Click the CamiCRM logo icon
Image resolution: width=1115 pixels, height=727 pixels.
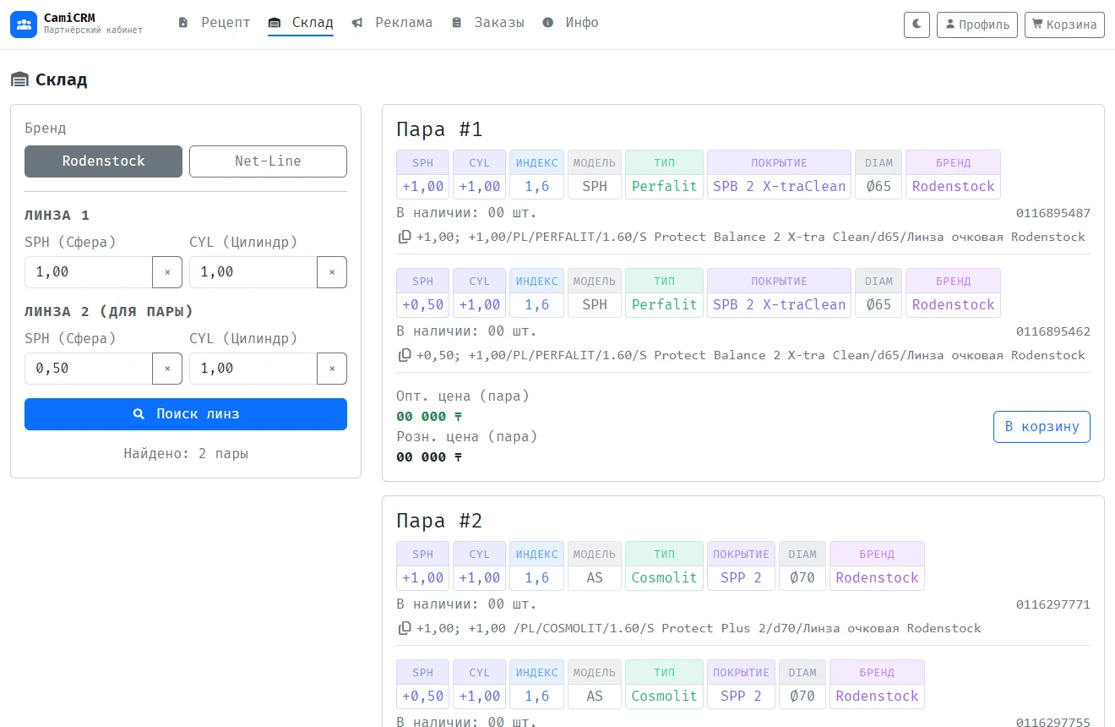24,25
